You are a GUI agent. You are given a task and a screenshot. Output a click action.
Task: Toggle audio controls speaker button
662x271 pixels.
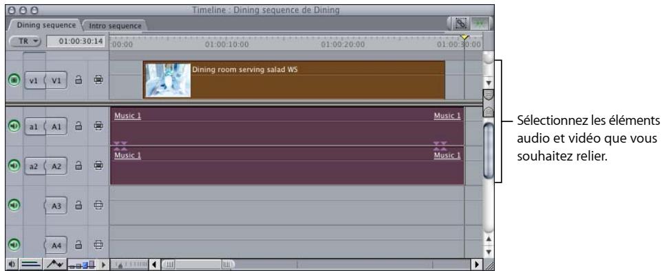pyautogui.click(x=12, y=264)
